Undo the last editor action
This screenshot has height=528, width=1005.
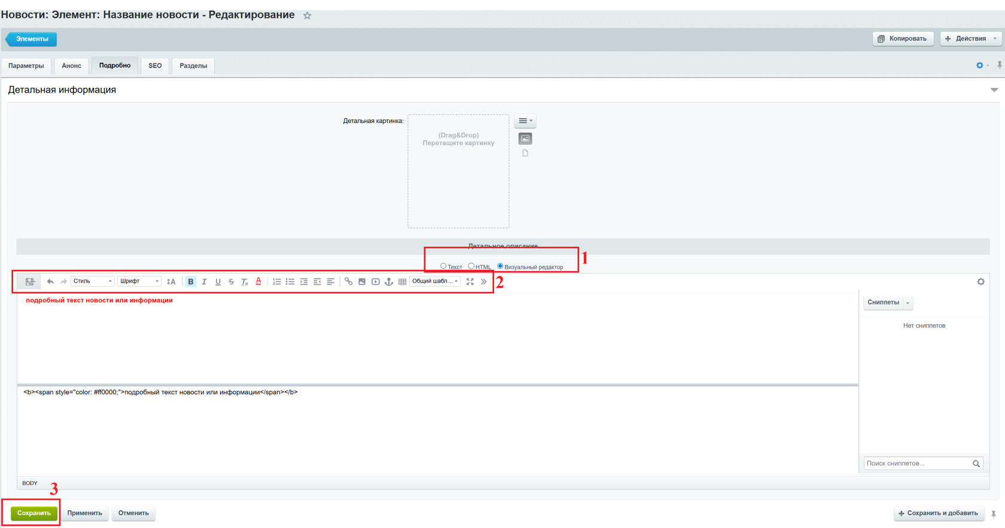[50, 281]
